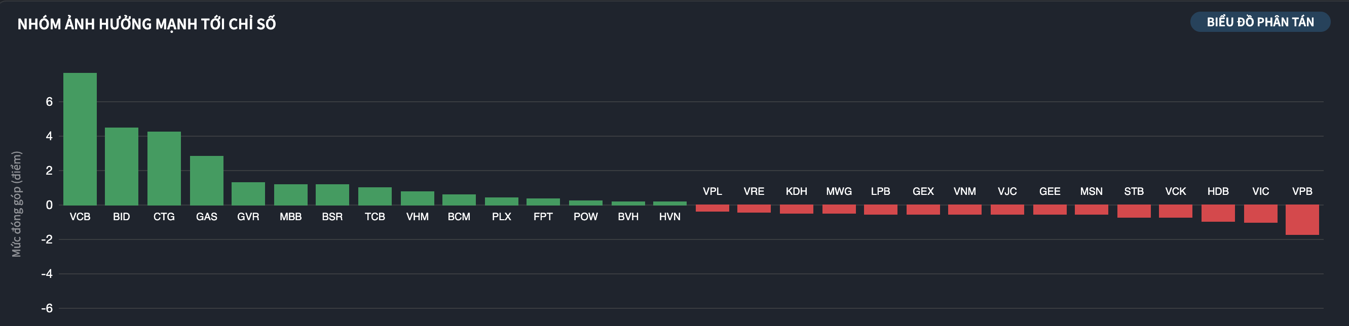Screen dimensions: 1349x326
Task: Click the VNM ticker label
Action: tap(964, 191)
